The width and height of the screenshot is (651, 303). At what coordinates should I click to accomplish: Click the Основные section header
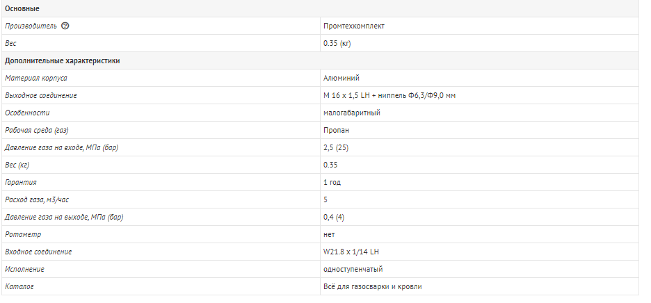coord(22,8)
